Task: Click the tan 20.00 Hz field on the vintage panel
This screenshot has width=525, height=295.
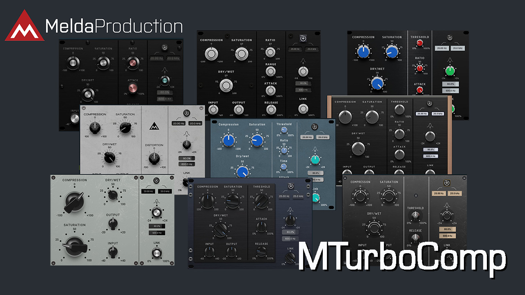Action: tap(438, 193)
